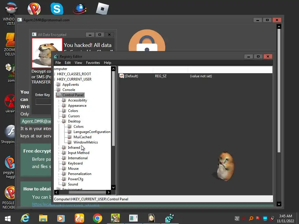This screenshot has height=224, width=299.
Task: Expand the International key
Action: pyautogui.click(x=58, y=158)
